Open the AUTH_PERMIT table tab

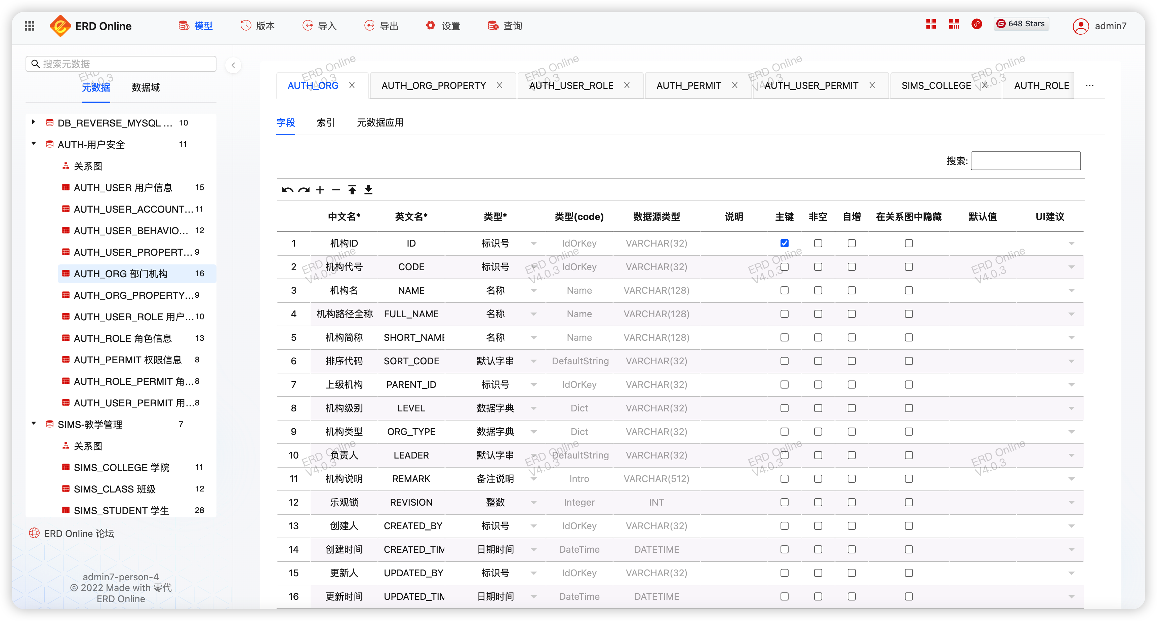(688, 85)
